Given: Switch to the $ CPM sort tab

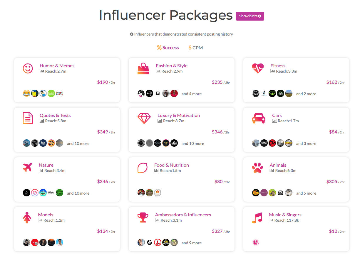Looking at the screenshot, I should tap(196, 48).
